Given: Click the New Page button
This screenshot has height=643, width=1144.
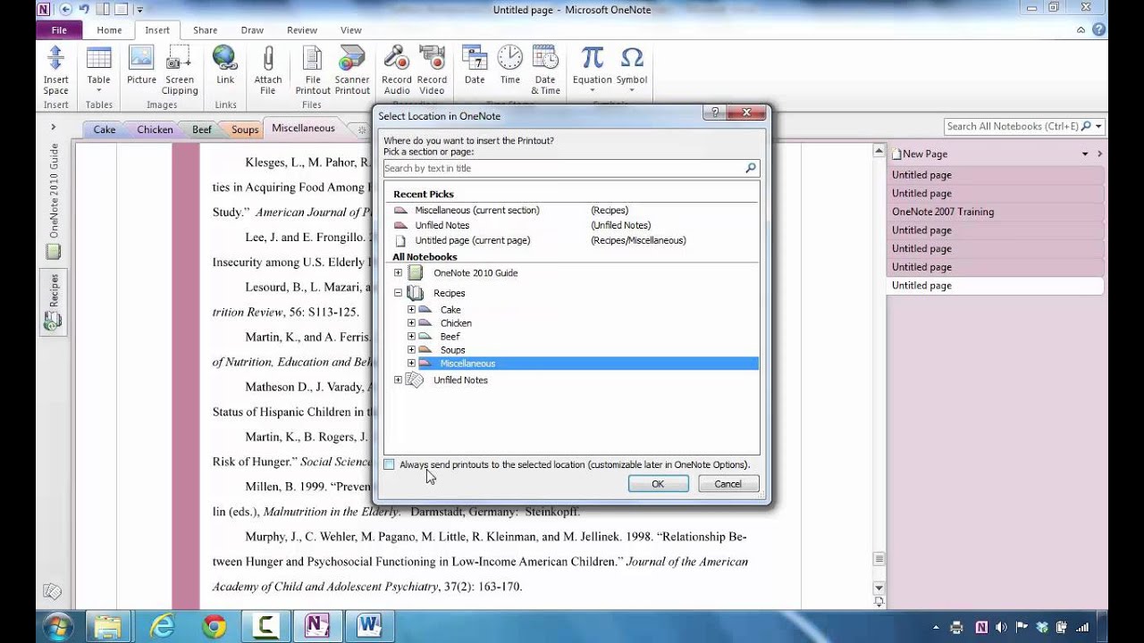Looking at the screenshot, I should [919, 154].
